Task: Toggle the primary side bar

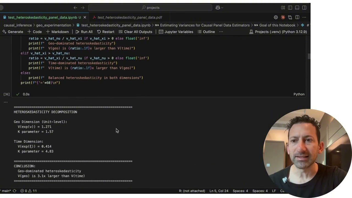Action: pyautogui.click(x=290, y=8)
